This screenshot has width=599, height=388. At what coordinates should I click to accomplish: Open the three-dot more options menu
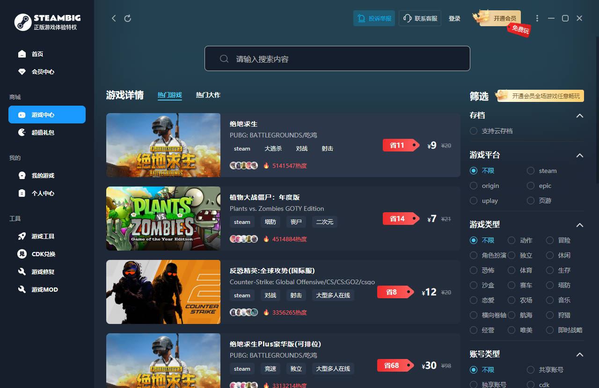[x=537, y=18]
